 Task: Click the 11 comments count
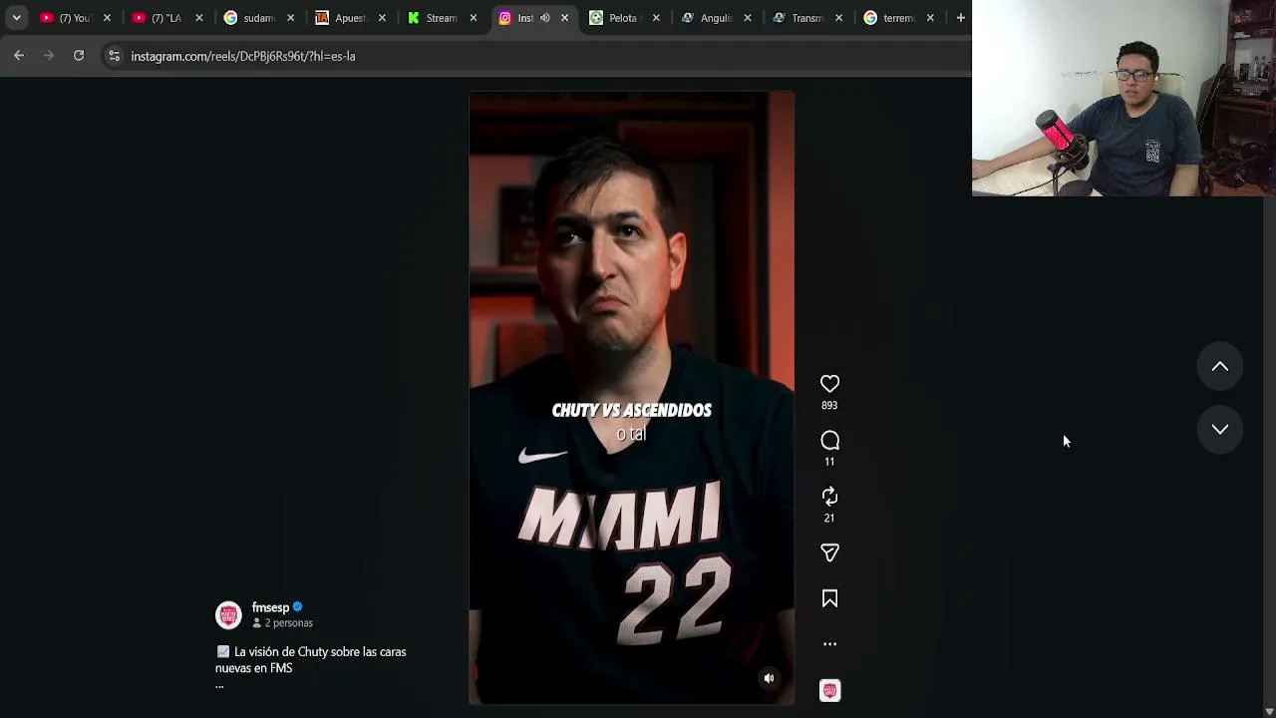pyautogui.click(x=829, y=462)
